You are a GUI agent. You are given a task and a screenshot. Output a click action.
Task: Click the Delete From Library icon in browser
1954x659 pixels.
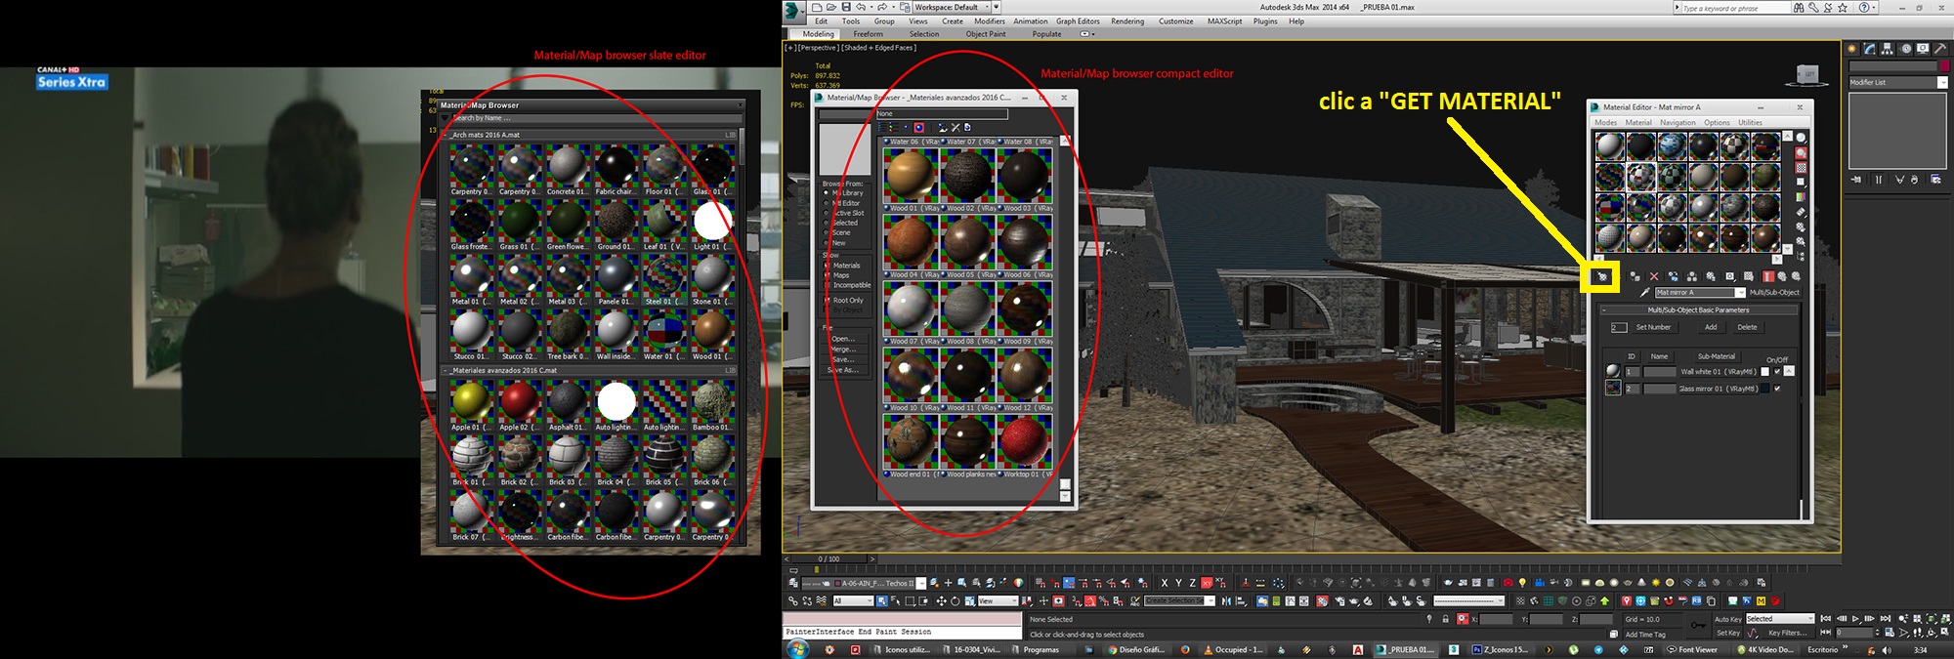956,127
